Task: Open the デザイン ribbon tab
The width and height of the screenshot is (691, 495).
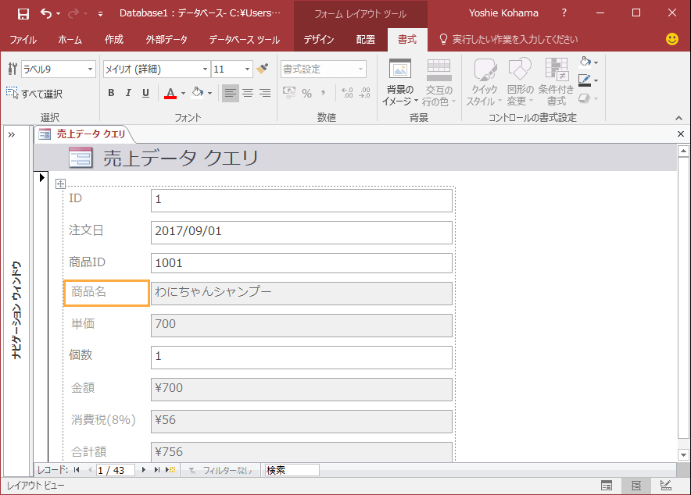Action: pos(318,39)
